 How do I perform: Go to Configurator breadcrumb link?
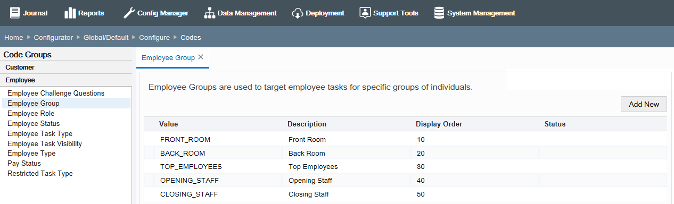[x=53, y=38]
